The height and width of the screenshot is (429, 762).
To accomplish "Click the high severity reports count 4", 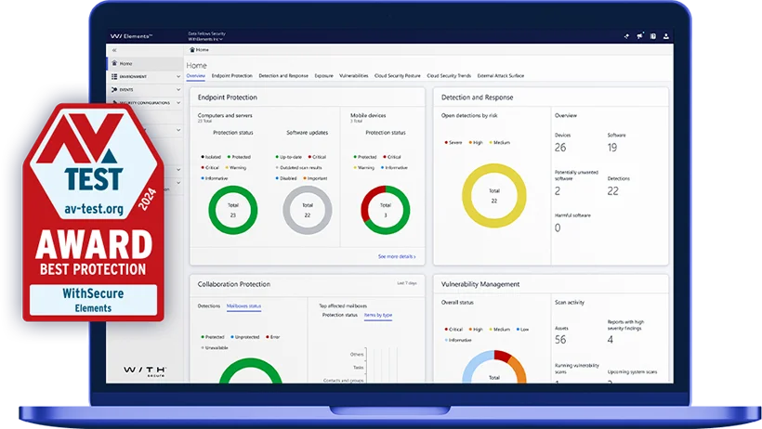I will (611, 340).
